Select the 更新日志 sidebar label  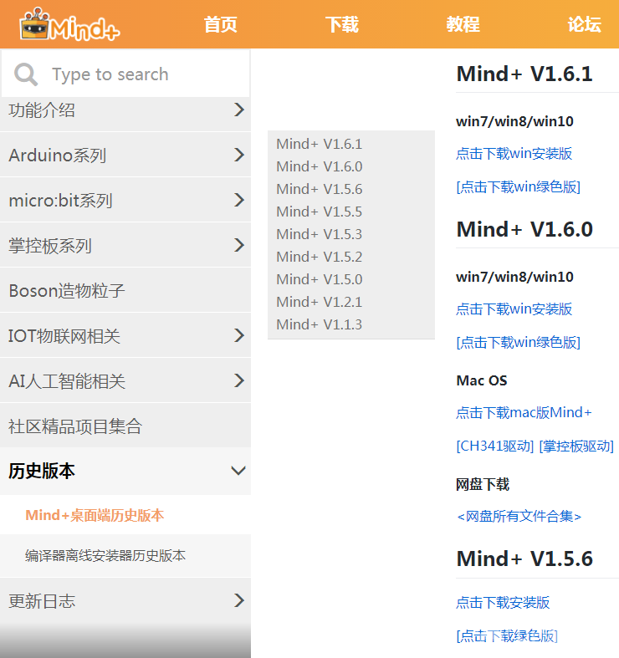pos(42,601)
